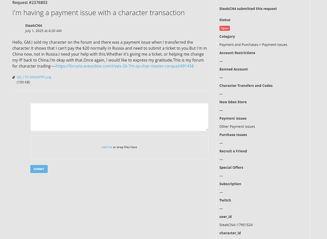The image size is (327, 239).
Task: Click the Submit button
Action: pos(39,169)
